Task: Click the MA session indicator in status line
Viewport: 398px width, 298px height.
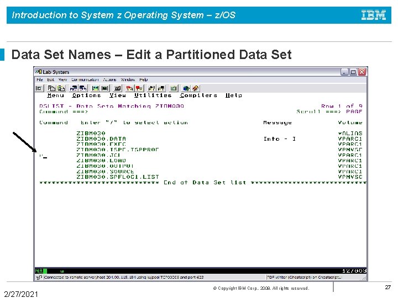Action: click(x=39, y=271)
